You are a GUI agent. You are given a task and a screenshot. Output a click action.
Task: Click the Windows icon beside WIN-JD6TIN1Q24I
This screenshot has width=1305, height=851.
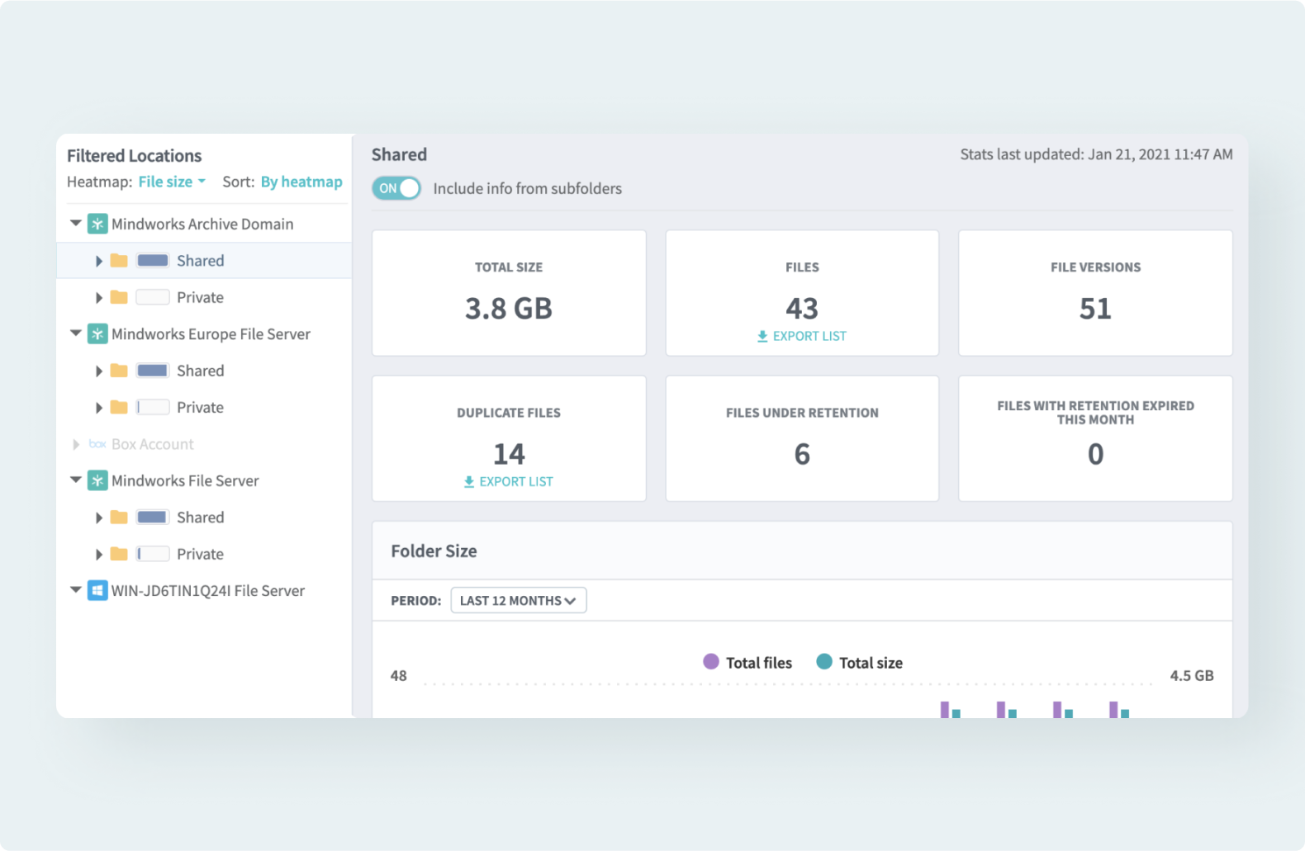pyautogui.click(x=97, y=591)
